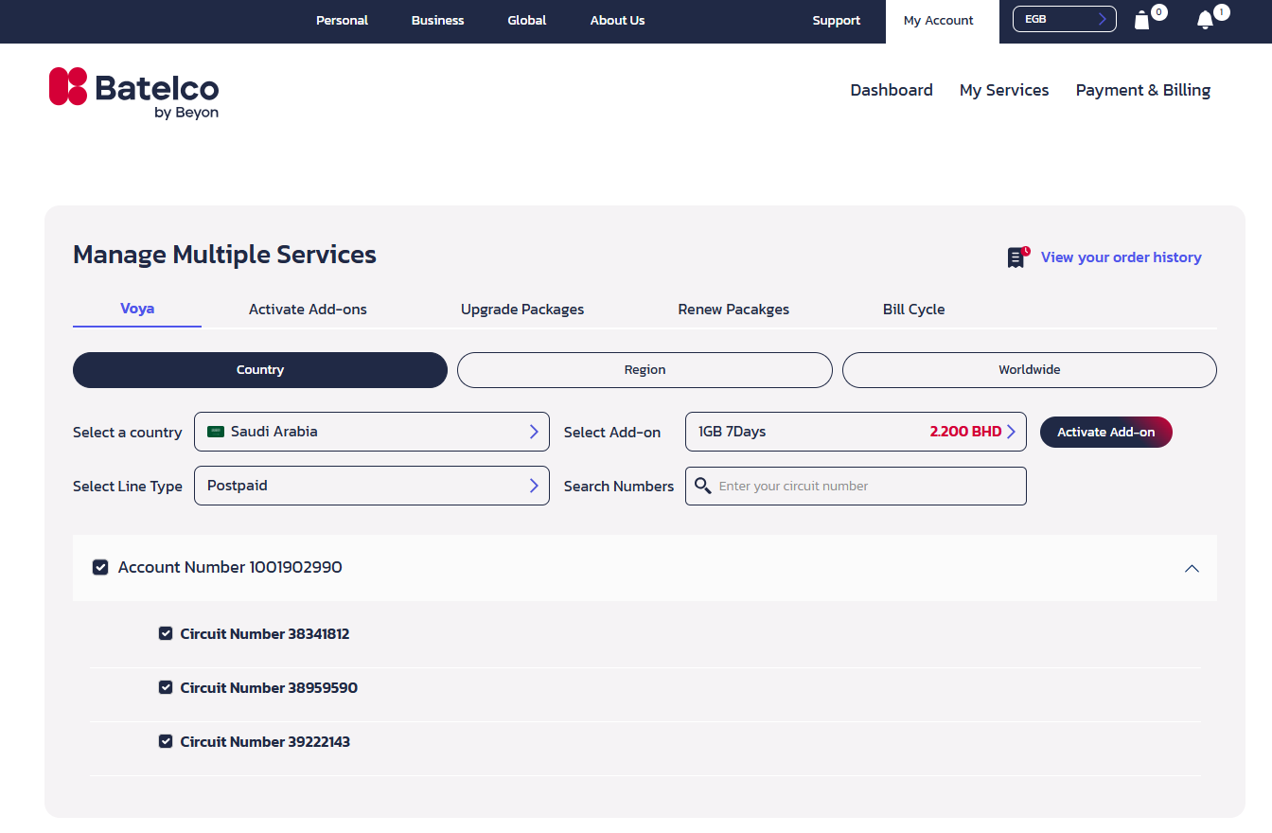Open the Global menu in top bar
The image size is (1272, 833).
527,20
